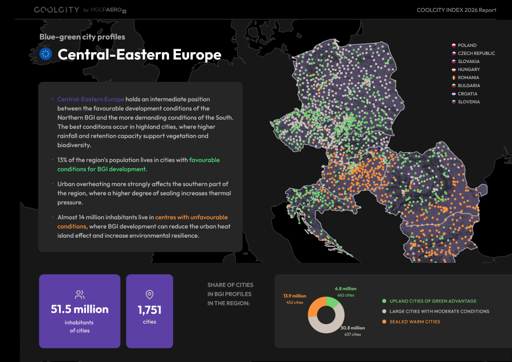This screenshot has height=362, width=512.
Task: Click 'SHARE OF CITIES IN BGI PROFILES' heading
Action: 230,294
